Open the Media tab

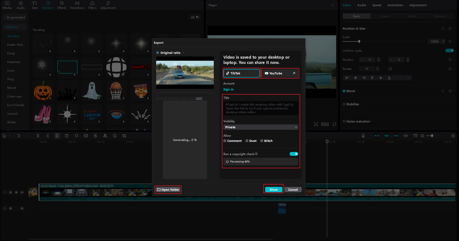click(7, 5)
